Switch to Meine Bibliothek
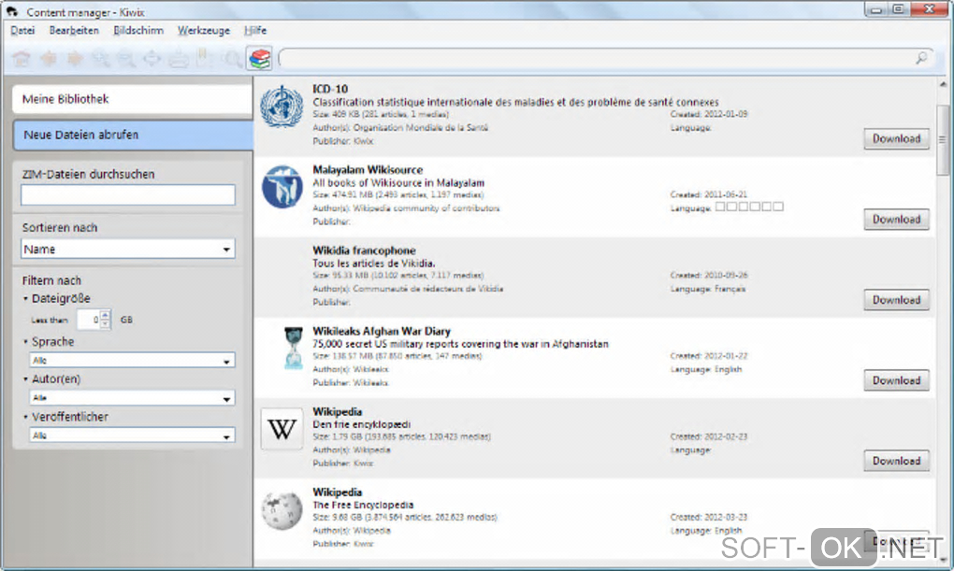This screenshot has width=954, height=571. 132,99
